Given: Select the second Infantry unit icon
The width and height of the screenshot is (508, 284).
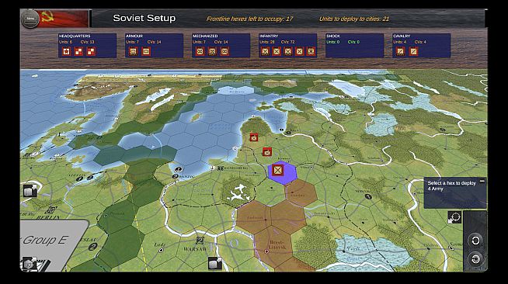Looking at the screenshot, I should coord(277,51).
